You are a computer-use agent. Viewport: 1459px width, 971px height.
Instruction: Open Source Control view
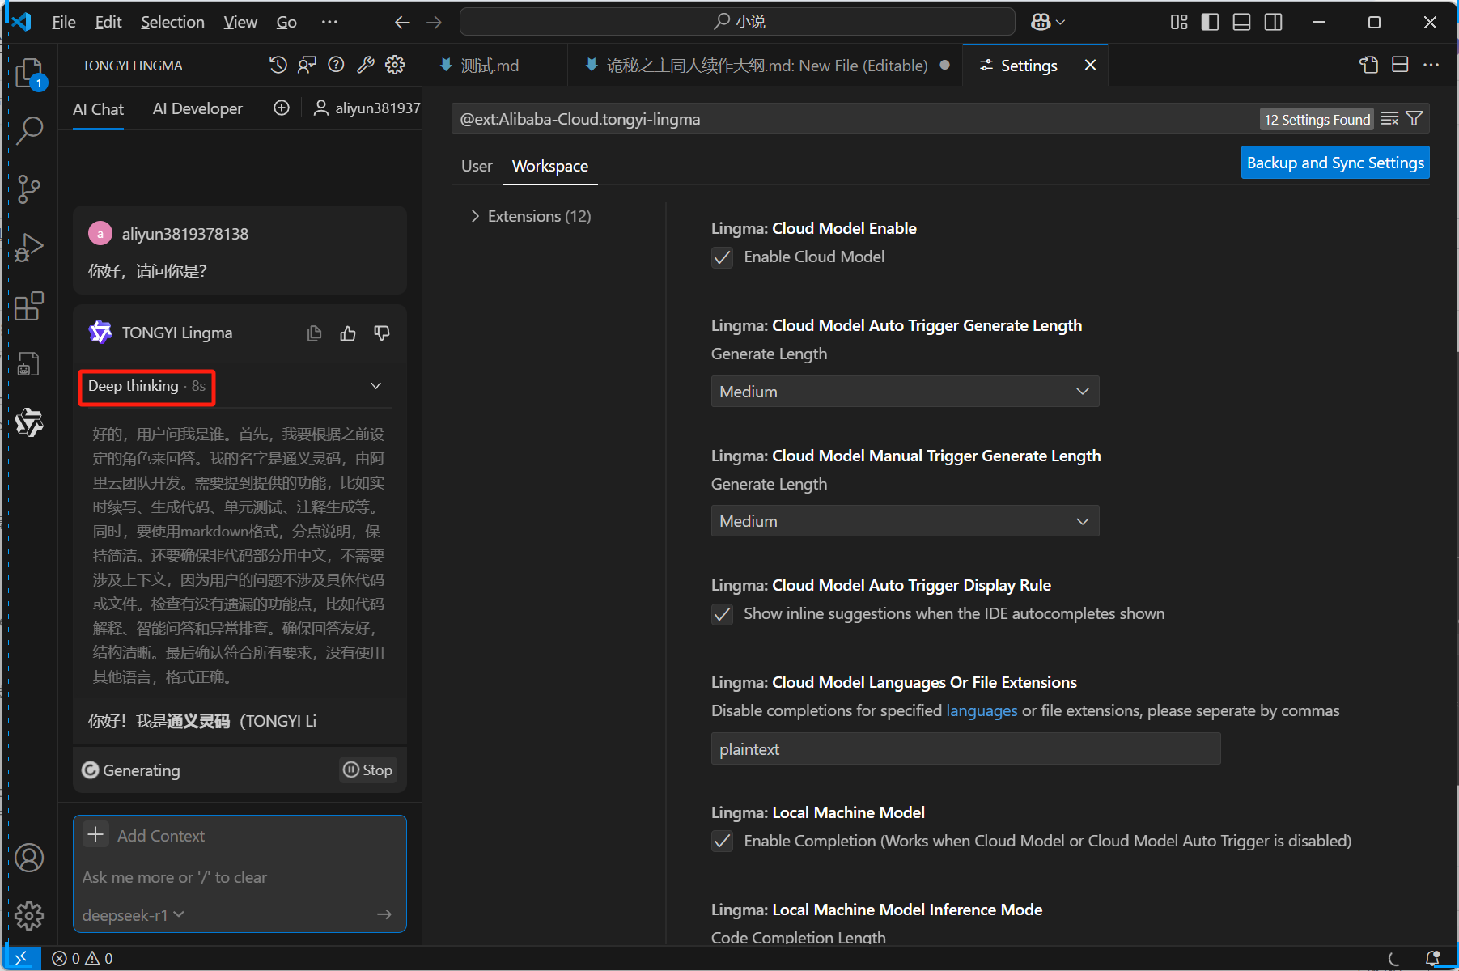coord(30,189)
